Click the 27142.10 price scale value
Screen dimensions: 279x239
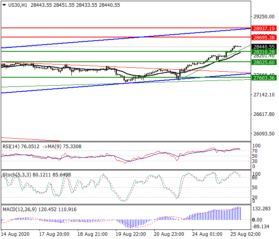pos(264,95)
